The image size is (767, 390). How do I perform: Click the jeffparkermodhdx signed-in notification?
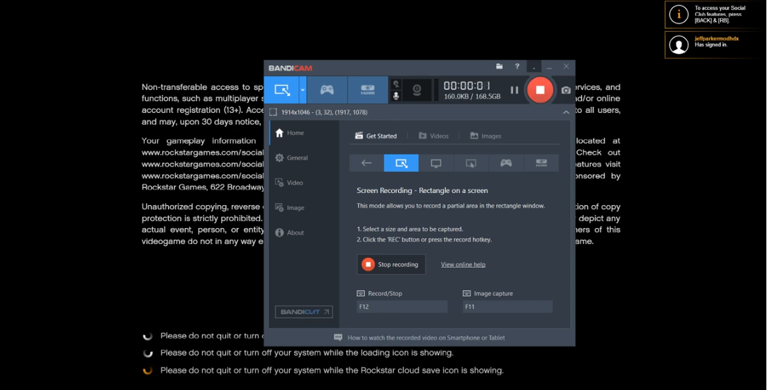click(x=715, y=44)
